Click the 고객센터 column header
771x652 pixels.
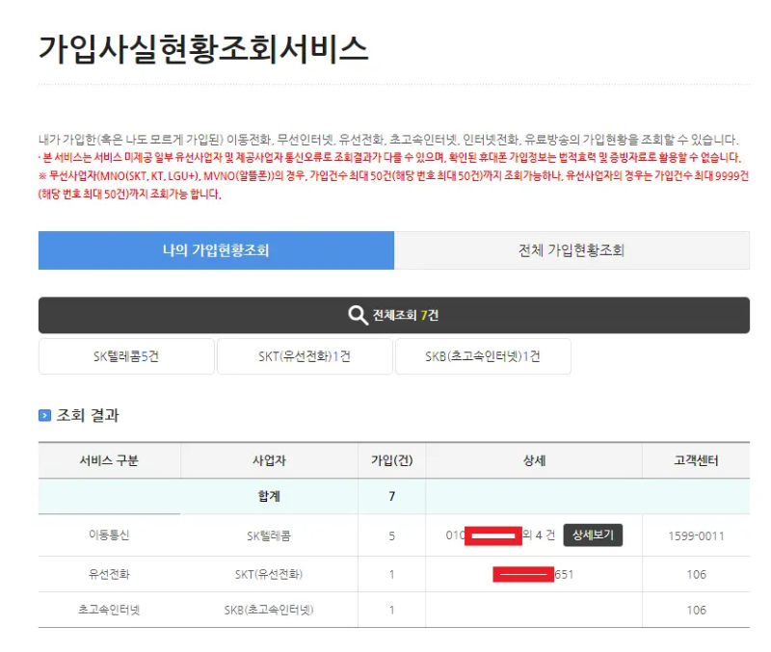click(692, 460)
